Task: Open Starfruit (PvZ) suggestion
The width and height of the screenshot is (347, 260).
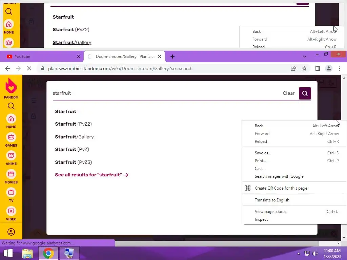Action: [x=72, y=149]
